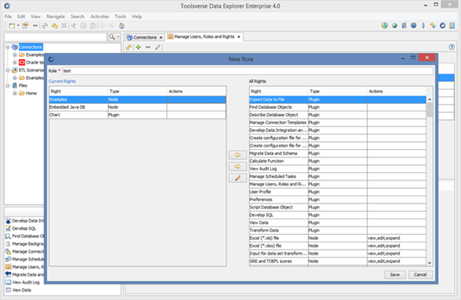This screenshot has height=300, width=461.
Task: Click the refresh arrows icon in main toolbar
Action: [x=44, y=26]
